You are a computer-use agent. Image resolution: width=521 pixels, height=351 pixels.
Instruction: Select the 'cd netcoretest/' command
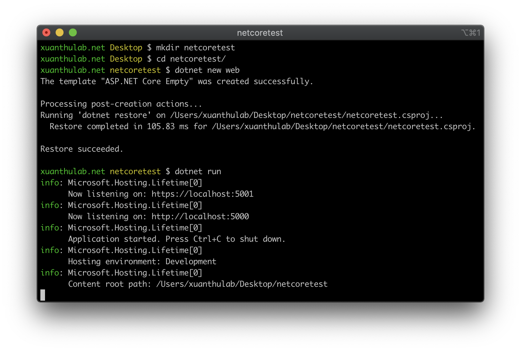click(191, 59)
